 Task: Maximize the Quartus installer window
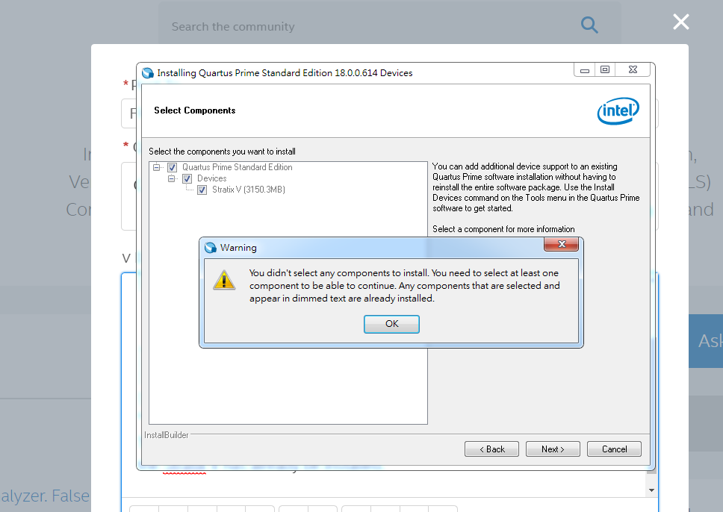(605, 70)
